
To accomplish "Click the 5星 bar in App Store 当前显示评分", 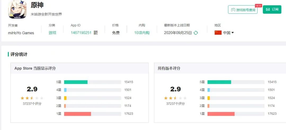I will click(92, 82).
